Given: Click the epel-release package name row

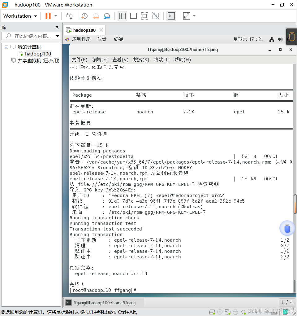Looking at the screenshot, I should (x=181, y=112).
